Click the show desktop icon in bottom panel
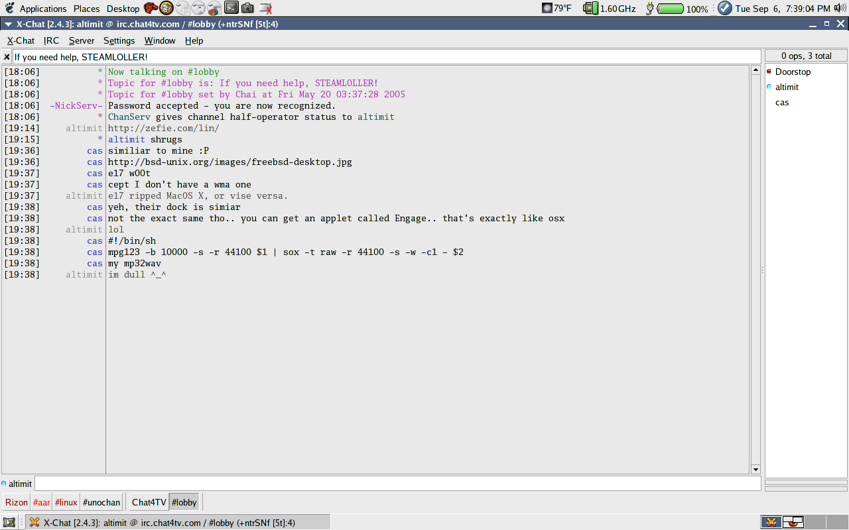 point(9,523)
